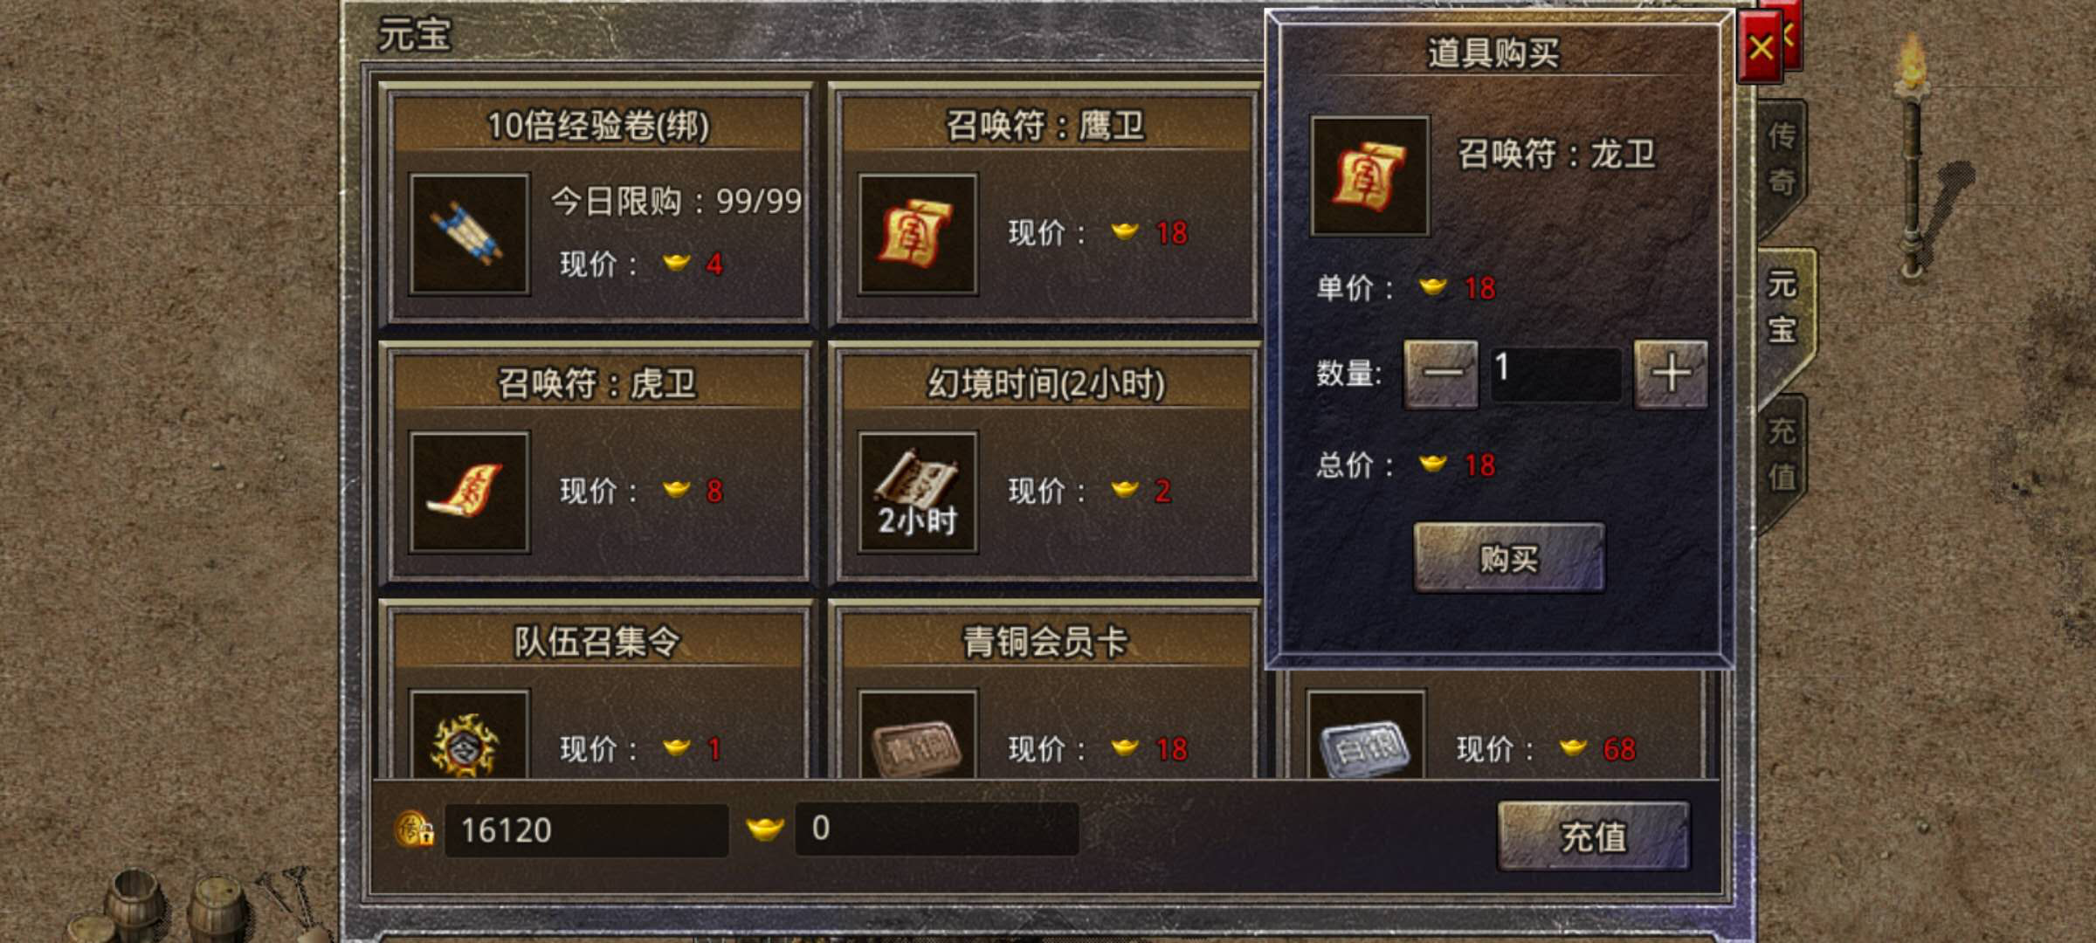Viewport: 2096px width, 943px height.
Task: Click the 召唤符：鹰卫 talisman icon
Action: (x=918, y=234)
